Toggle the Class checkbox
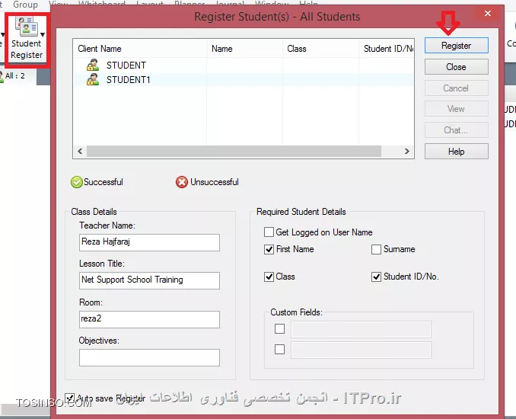 tap(269, 277)
